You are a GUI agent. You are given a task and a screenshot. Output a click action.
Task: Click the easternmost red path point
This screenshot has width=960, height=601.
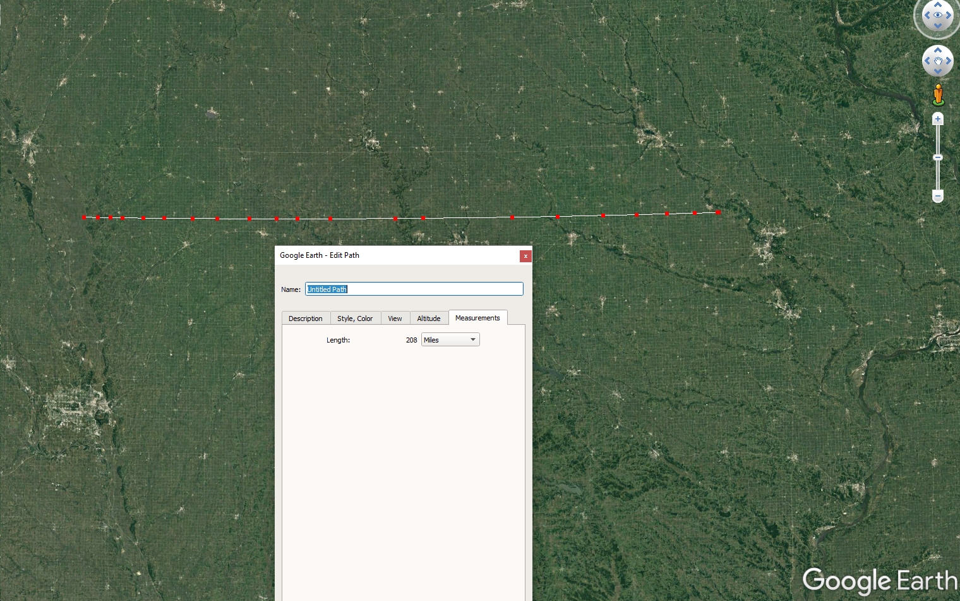(718, 212)
